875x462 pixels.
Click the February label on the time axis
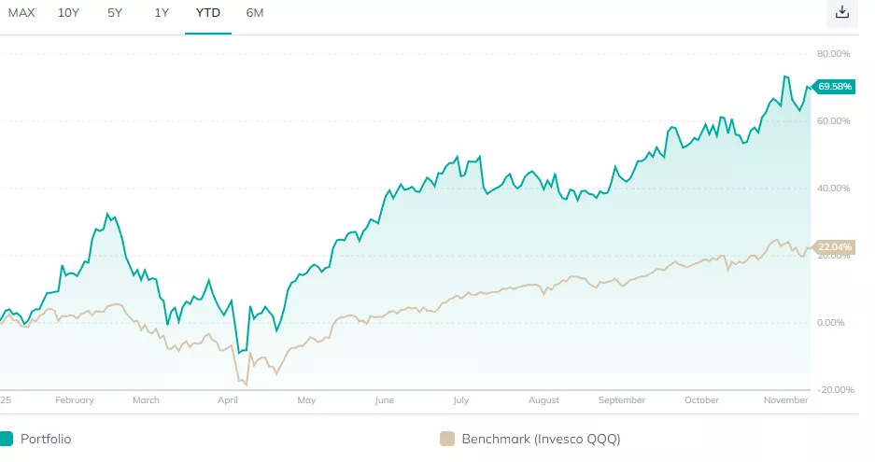coord(75,400)
